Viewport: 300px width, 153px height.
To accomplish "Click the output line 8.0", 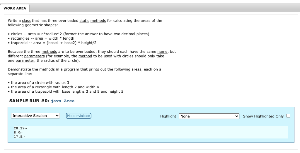I will [18, 132].
